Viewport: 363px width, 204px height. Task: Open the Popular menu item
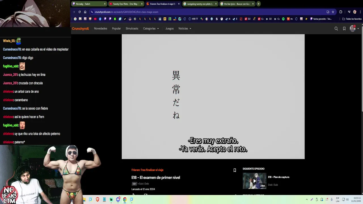point(116,29)
